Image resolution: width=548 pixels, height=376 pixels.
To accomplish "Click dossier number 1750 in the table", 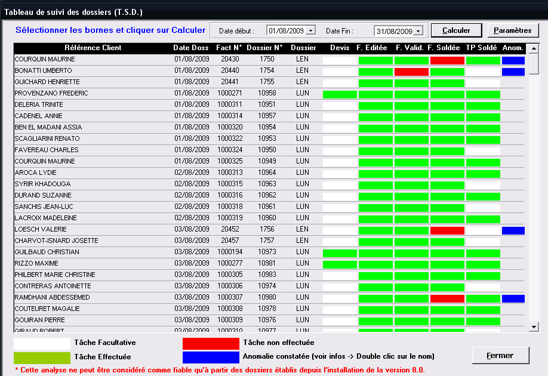I will pos(267,59).
